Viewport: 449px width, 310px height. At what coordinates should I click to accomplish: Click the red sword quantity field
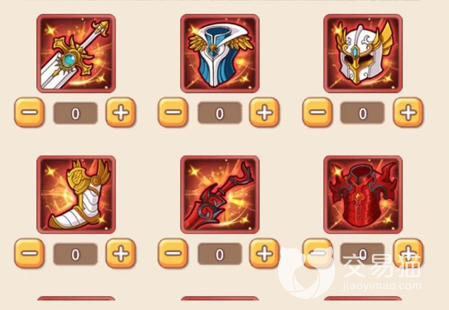(220, 254)
